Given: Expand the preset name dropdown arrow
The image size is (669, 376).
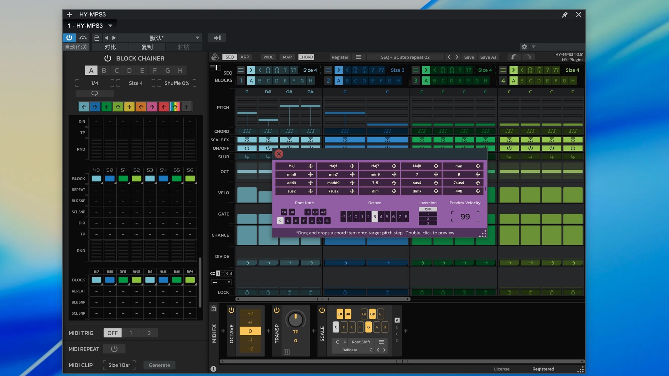Looking at the screenshot, I should (198, 38).
